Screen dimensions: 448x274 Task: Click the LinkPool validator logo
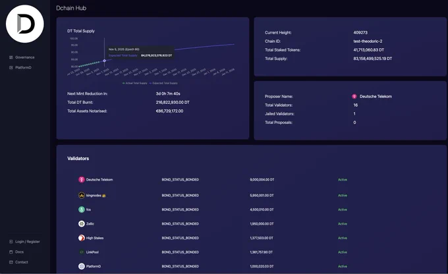point(82,252)
